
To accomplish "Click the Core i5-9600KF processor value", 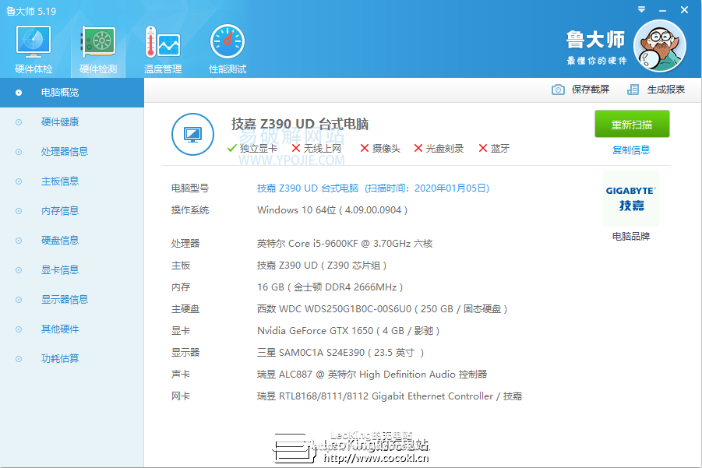I will point(344,244).
